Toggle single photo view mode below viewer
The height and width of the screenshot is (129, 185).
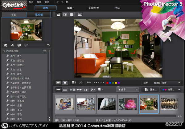click(x=59, y=83)
